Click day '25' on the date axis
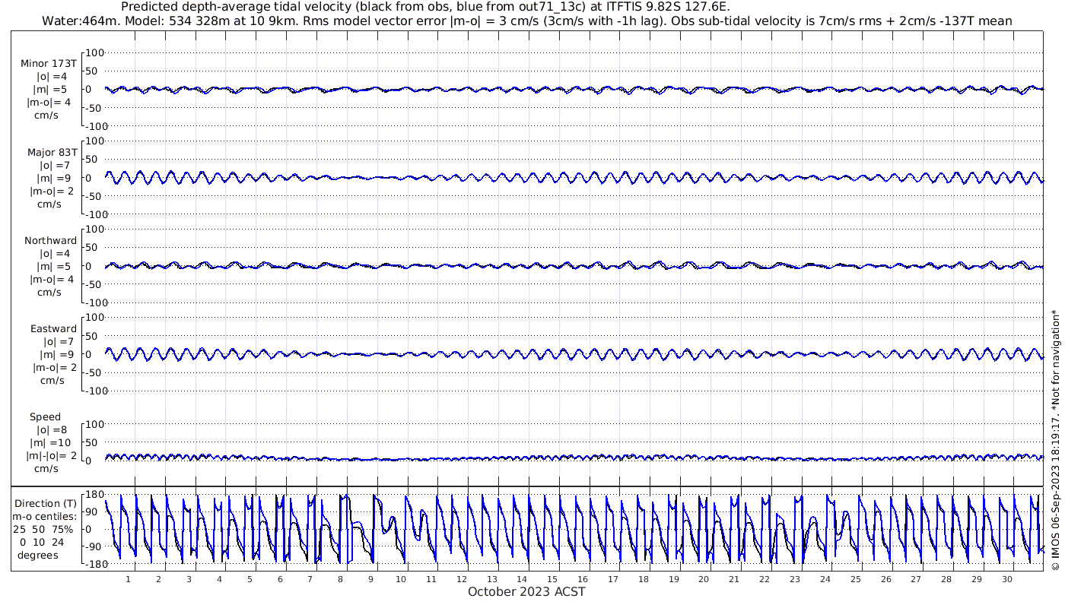The height and width of the screenshot is (608, 1065). point(856,579)
